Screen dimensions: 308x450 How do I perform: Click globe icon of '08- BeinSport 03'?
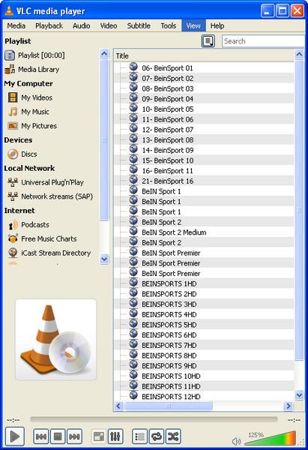pyautogui.click(x=133, y=87)
